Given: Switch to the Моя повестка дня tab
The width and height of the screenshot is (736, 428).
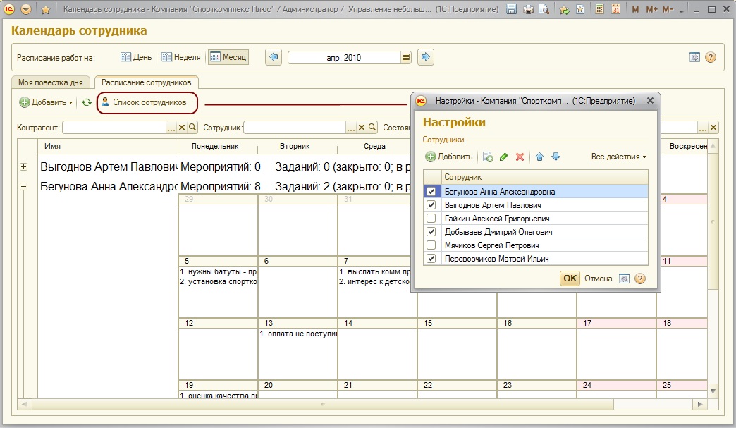Looking at the screenshot, I should point(51,82).
